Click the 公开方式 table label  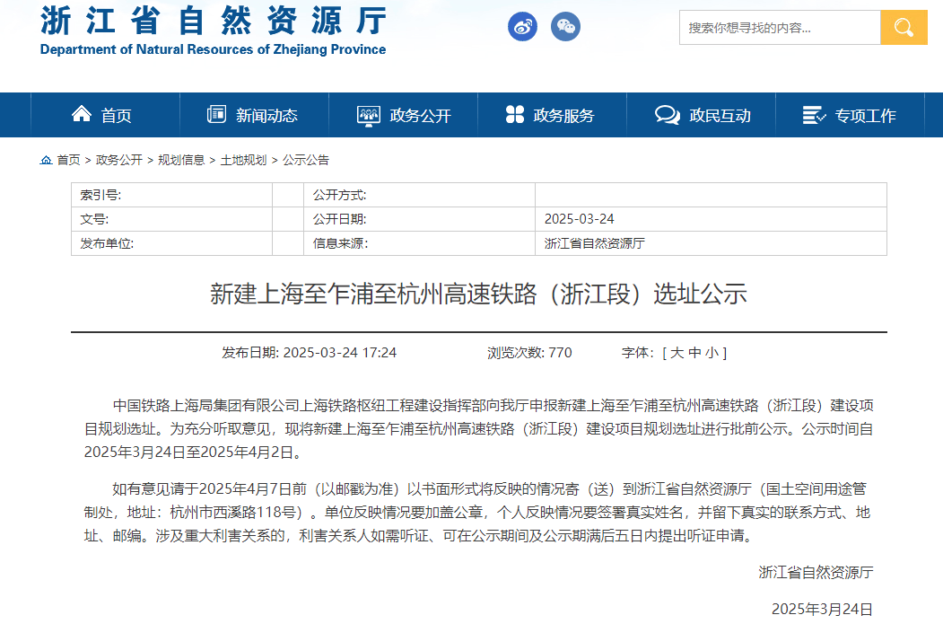click(339, 195)
